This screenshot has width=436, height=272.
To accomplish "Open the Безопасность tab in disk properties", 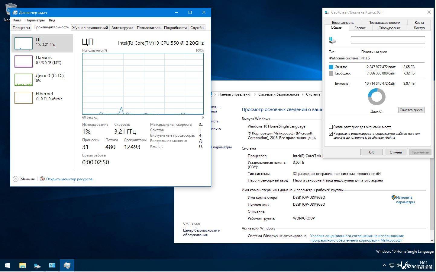I will point(342,23).
